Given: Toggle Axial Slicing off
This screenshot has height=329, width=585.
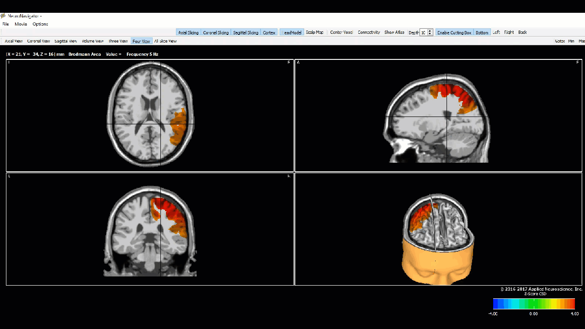Looking at the screenshot, I should point(188,32).
